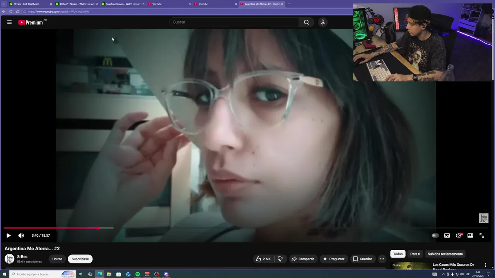Toggle subtitles in the player
Screen dimensions: 495x278
(447, 236)
